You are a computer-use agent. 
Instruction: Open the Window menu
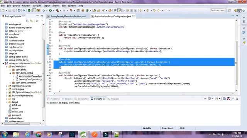[72, 6]
